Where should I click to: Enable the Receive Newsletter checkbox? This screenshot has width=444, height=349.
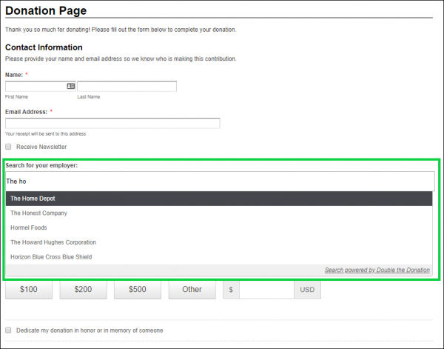pyautogui.click(x=8, y=147)
